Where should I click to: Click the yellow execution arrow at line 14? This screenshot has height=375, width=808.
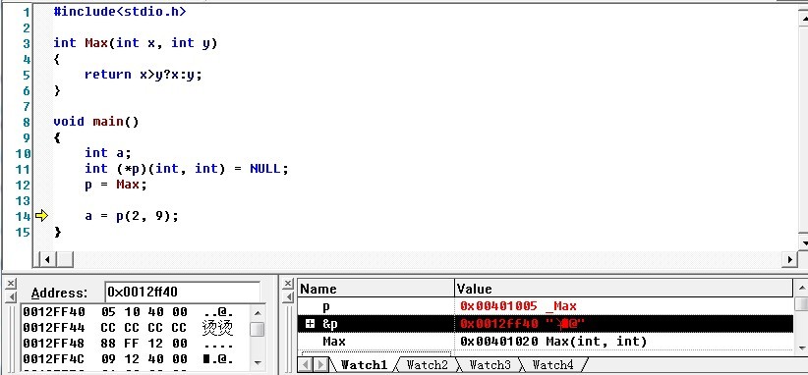pyautogui.click(x=41, y=216)
